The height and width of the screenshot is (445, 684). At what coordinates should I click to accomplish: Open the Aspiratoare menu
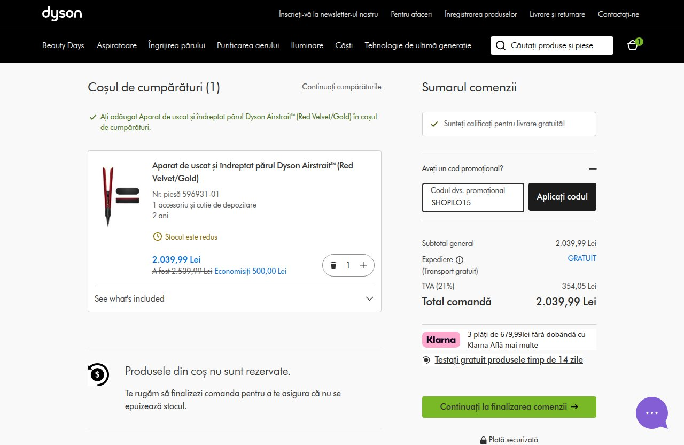coord(116,45)
